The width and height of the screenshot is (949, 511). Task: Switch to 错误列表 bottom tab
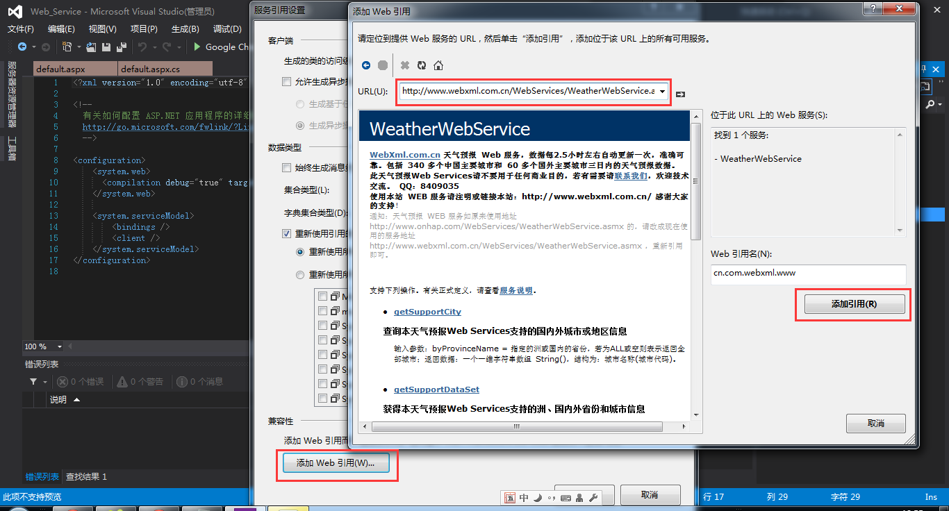[42, 477]
